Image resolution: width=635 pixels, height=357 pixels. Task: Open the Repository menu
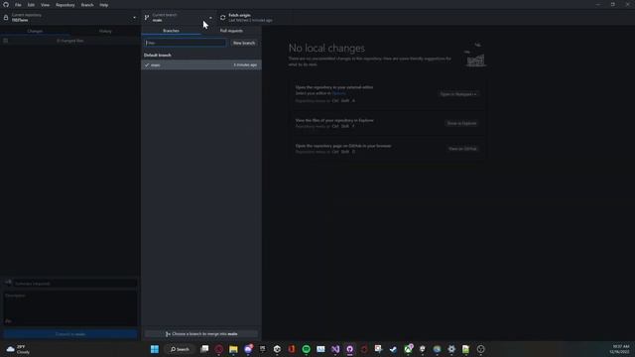point(65,5)
